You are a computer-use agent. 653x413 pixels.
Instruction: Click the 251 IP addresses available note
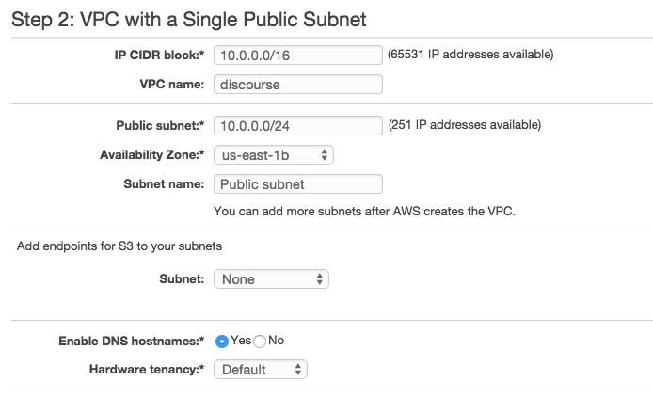click(x=465, y=124)
